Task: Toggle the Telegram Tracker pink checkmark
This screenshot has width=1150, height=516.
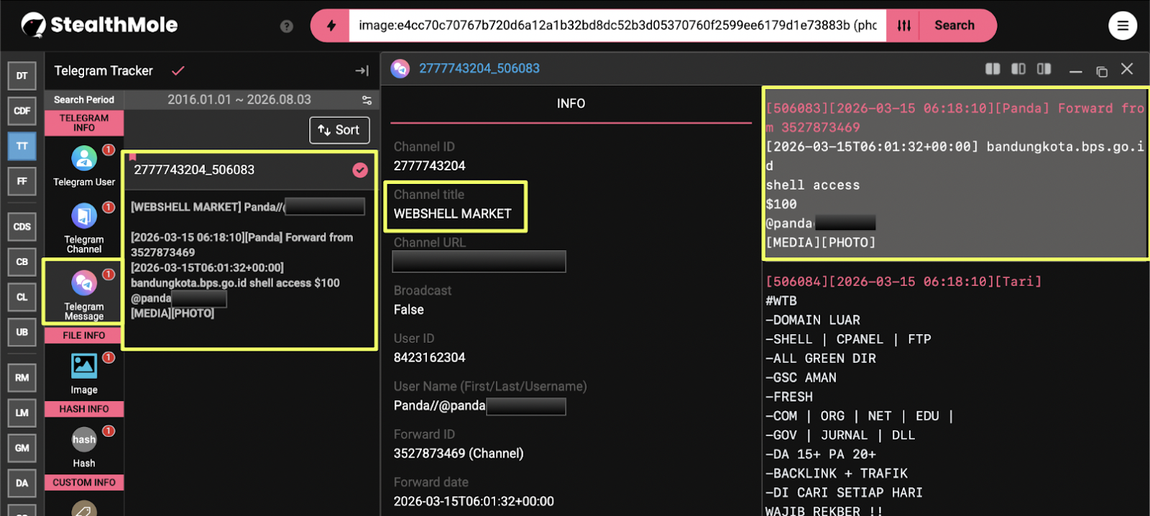Action: (178, 70)
